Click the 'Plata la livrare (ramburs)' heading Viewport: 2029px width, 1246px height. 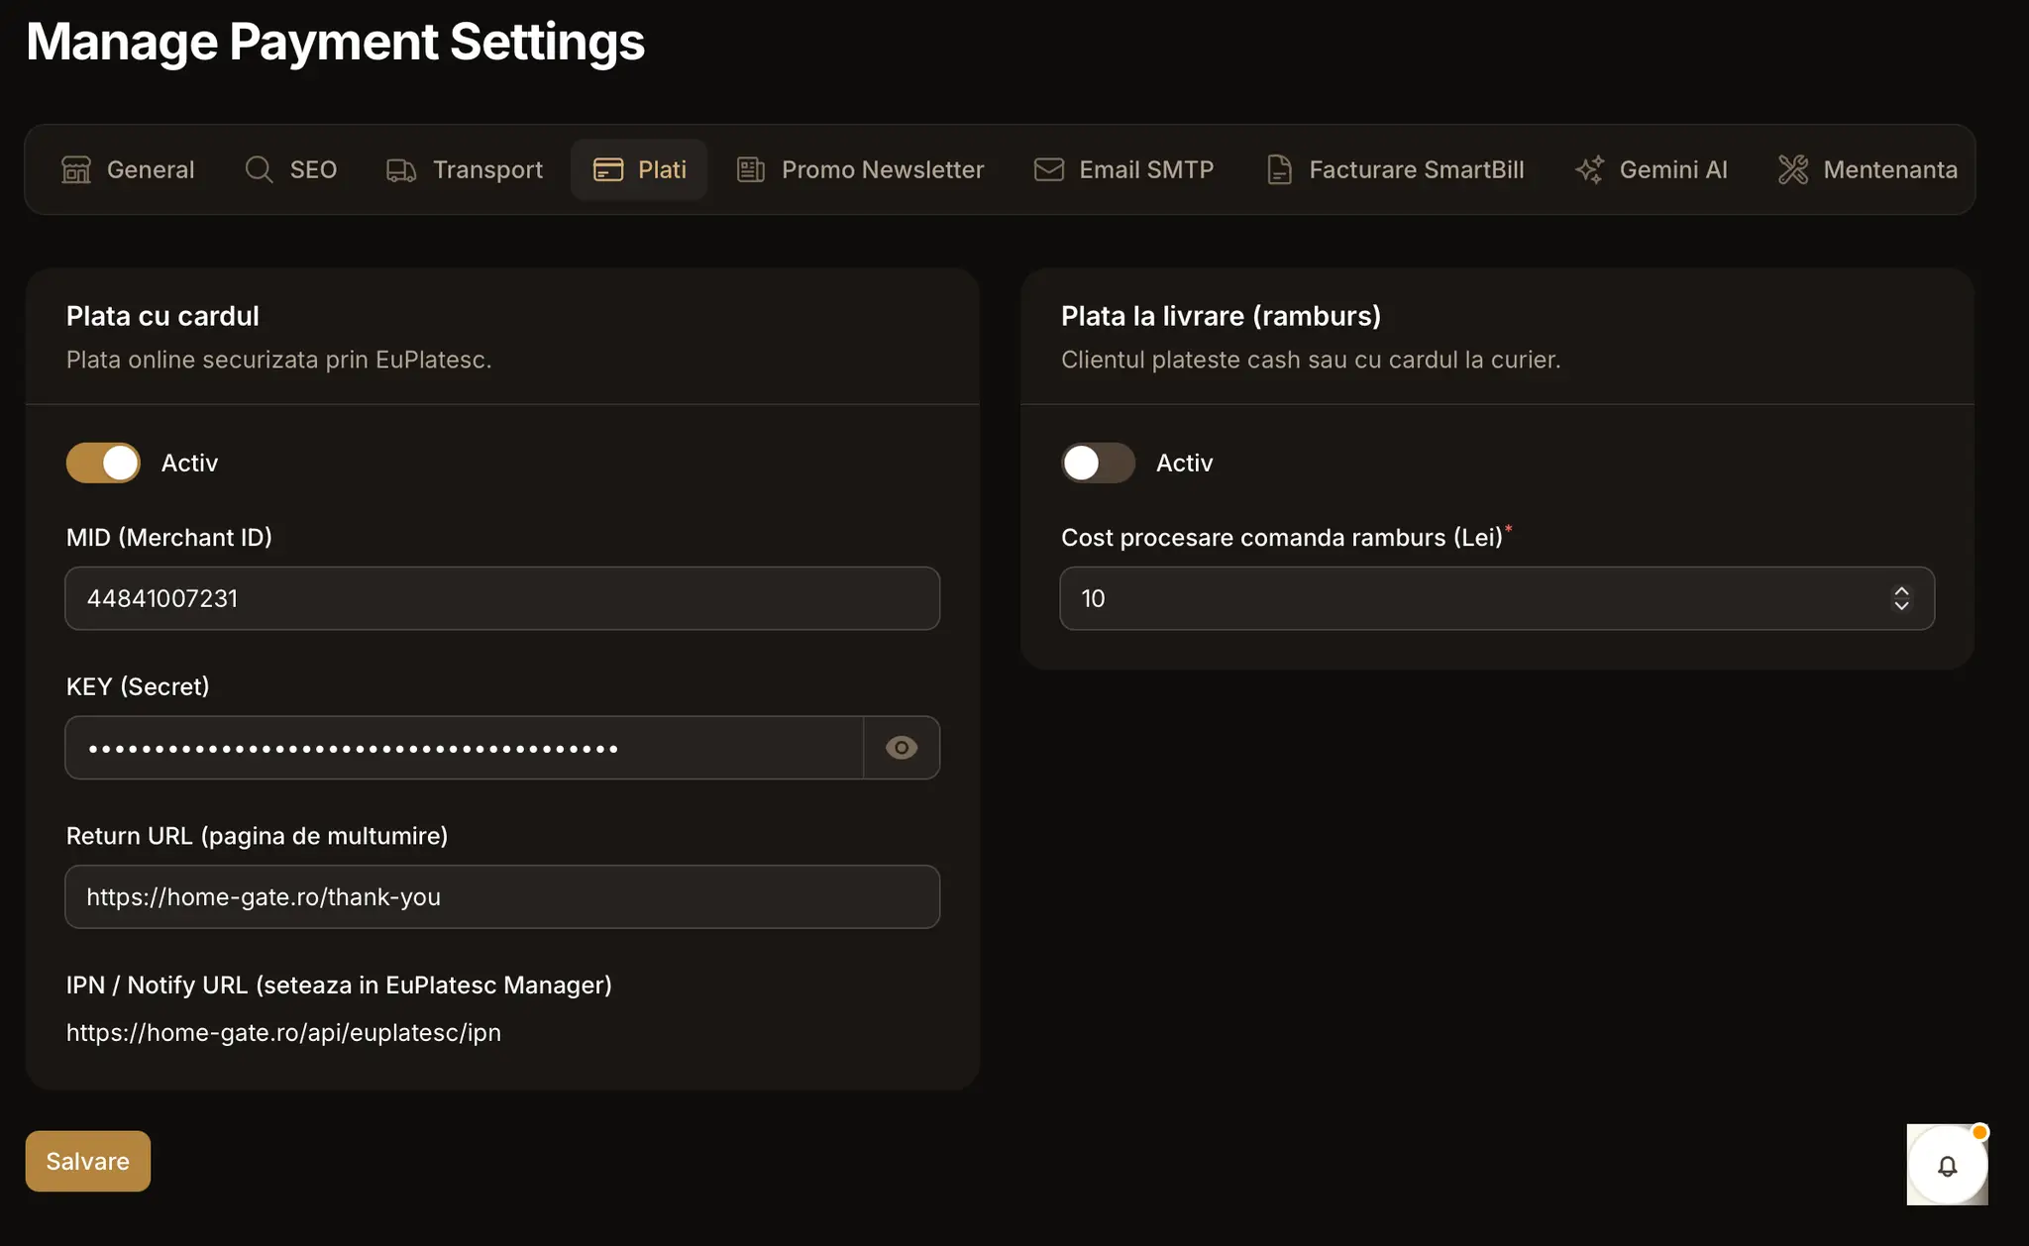[1221, 316]
